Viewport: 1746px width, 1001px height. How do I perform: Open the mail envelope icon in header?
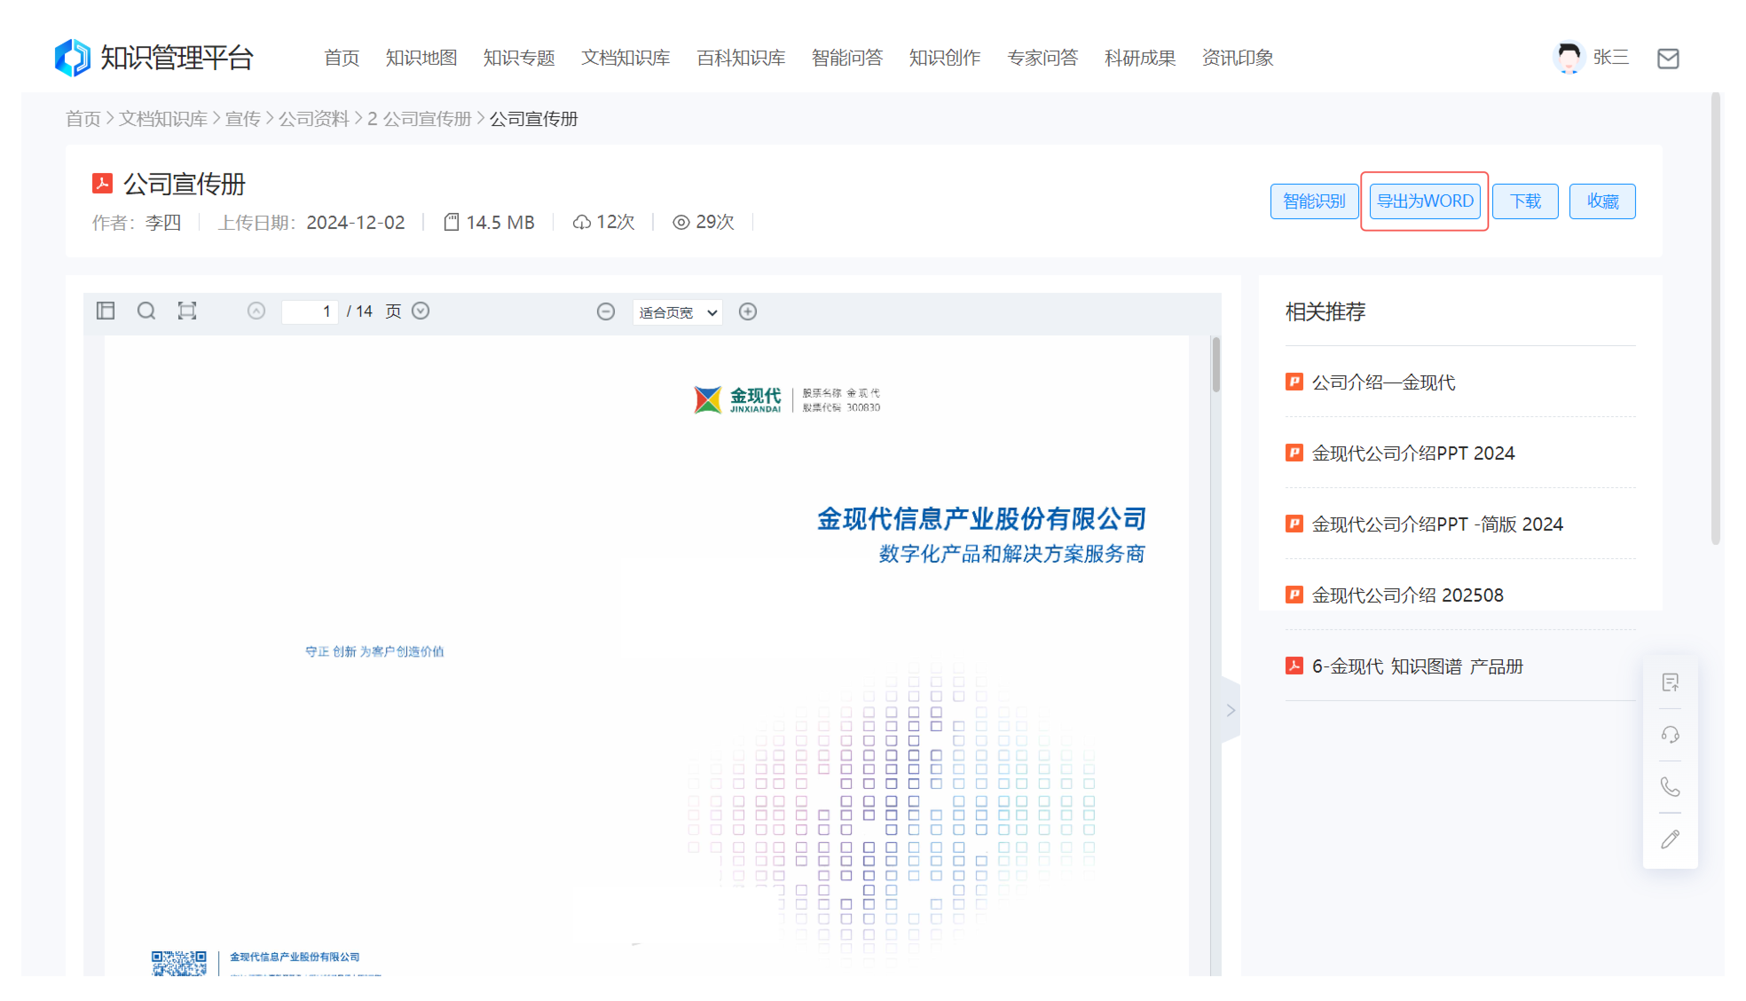point(1667,59)
